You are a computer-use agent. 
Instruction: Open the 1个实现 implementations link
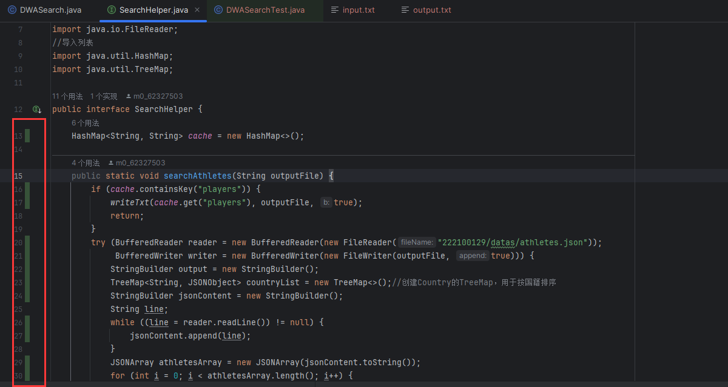click(104, 96)
